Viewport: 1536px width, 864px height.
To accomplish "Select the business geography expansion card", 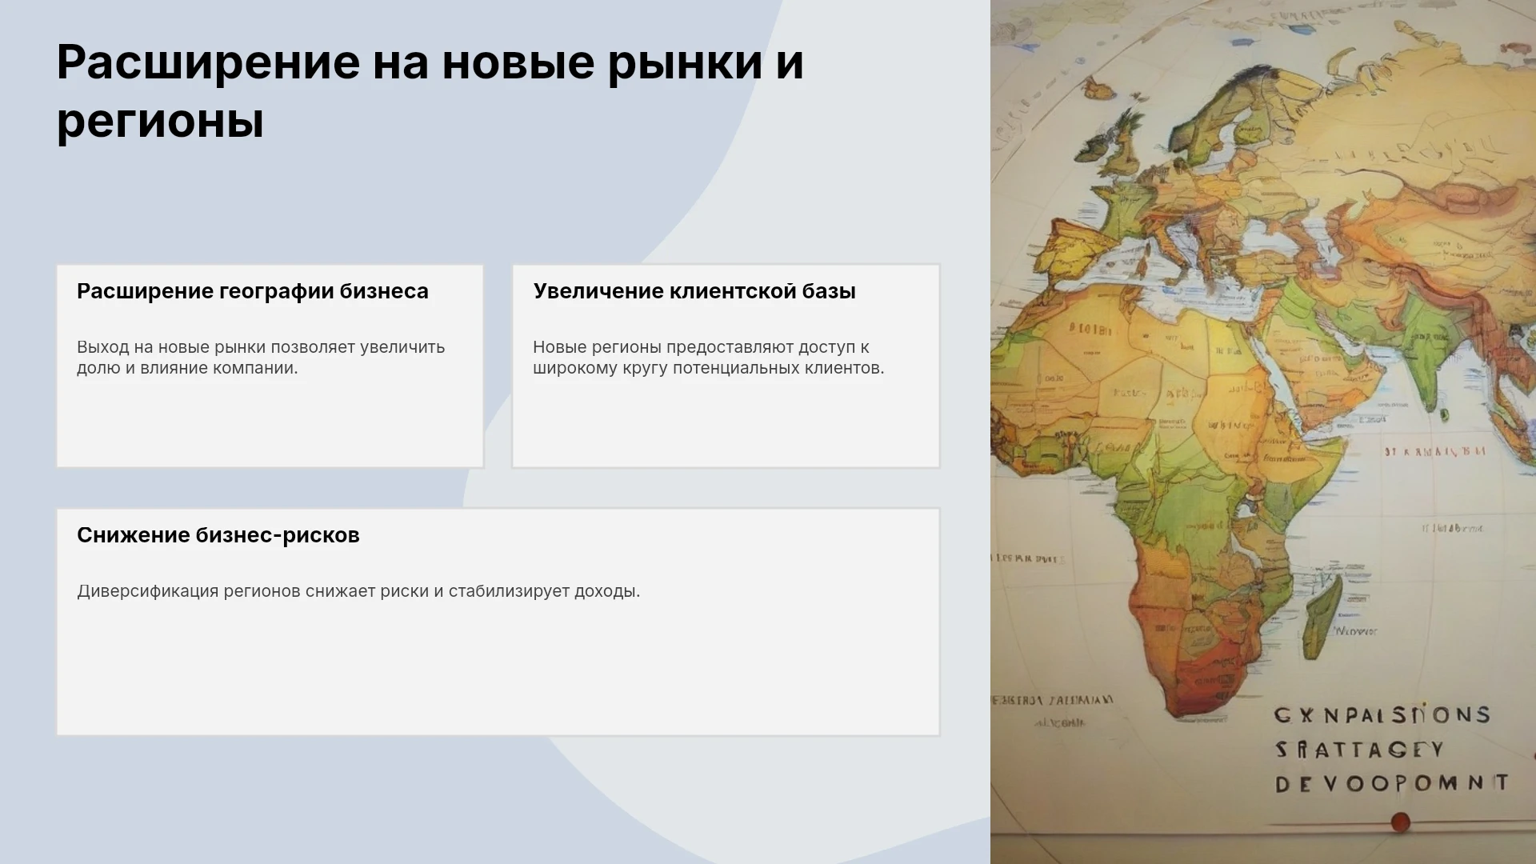I will (270, 366).
